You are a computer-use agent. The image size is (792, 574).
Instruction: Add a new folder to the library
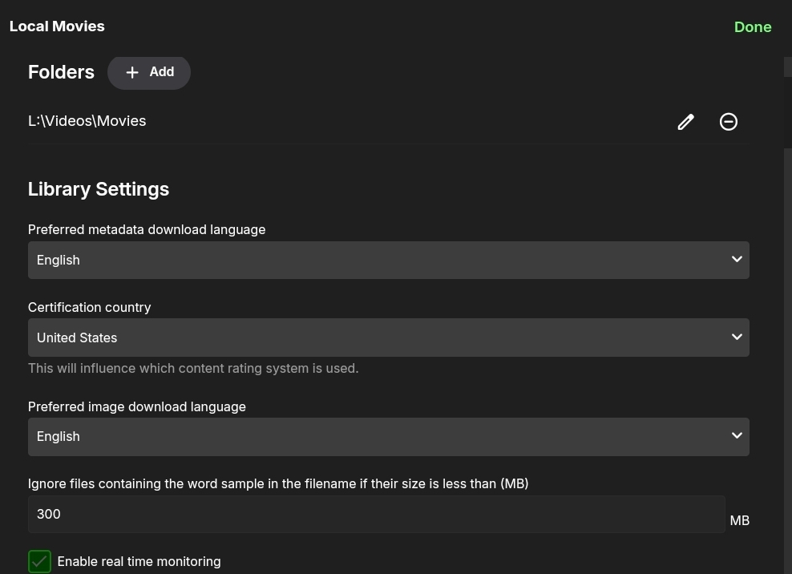coord(149,72)
